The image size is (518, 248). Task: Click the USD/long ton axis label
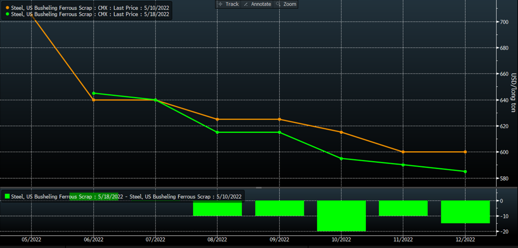[513, 92]
